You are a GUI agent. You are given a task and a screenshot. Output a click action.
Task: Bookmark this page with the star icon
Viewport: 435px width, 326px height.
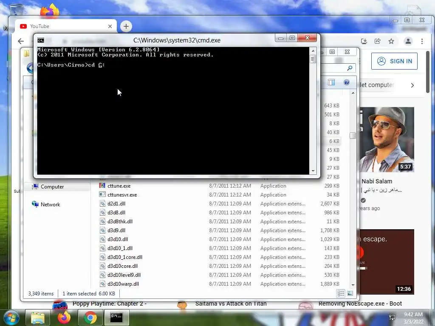(391, 41)
